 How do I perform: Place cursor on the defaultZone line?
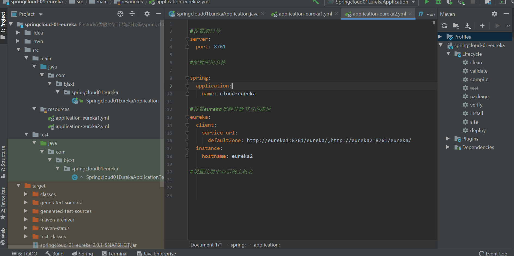[309, 141]
